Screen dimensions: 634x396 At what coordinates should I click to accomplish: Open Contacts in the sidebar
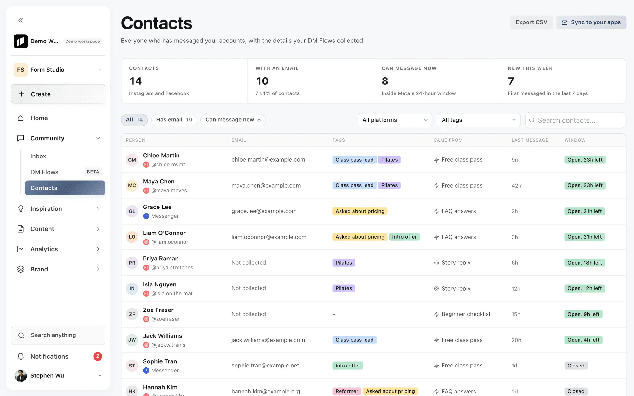[65, 188]
